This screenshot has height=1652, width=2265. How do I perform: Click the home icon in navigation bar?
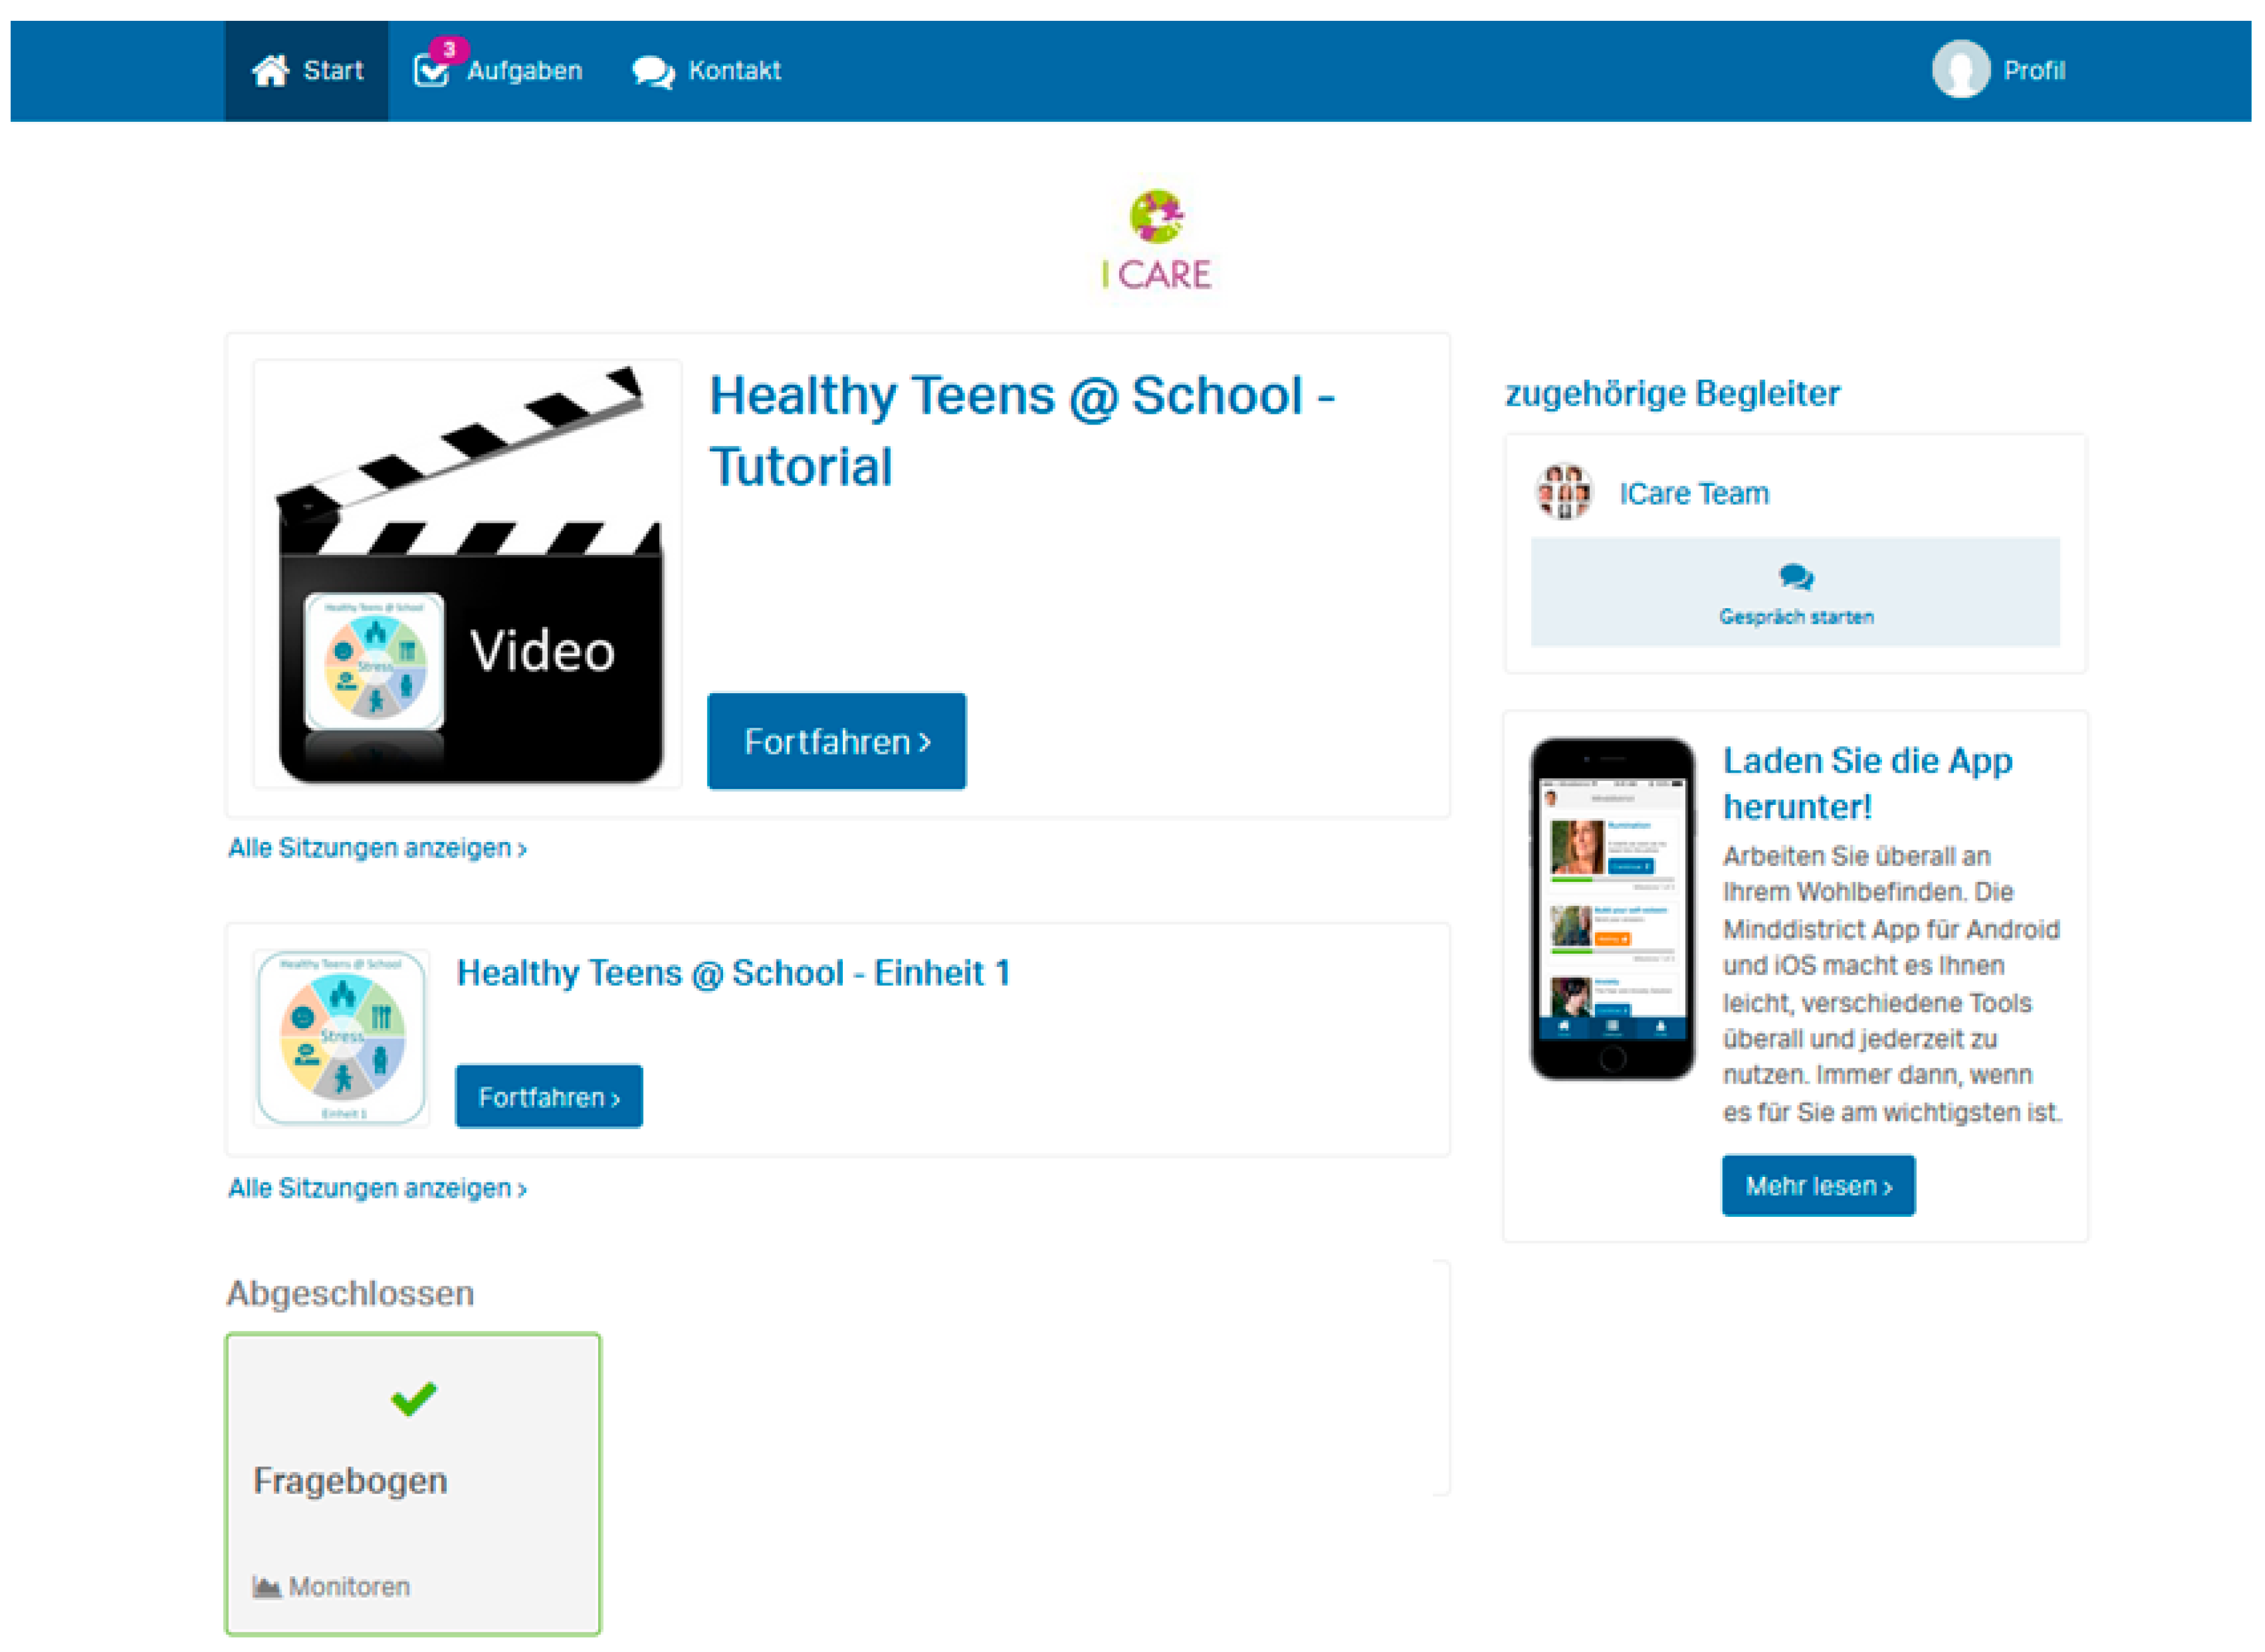(270, 71)
